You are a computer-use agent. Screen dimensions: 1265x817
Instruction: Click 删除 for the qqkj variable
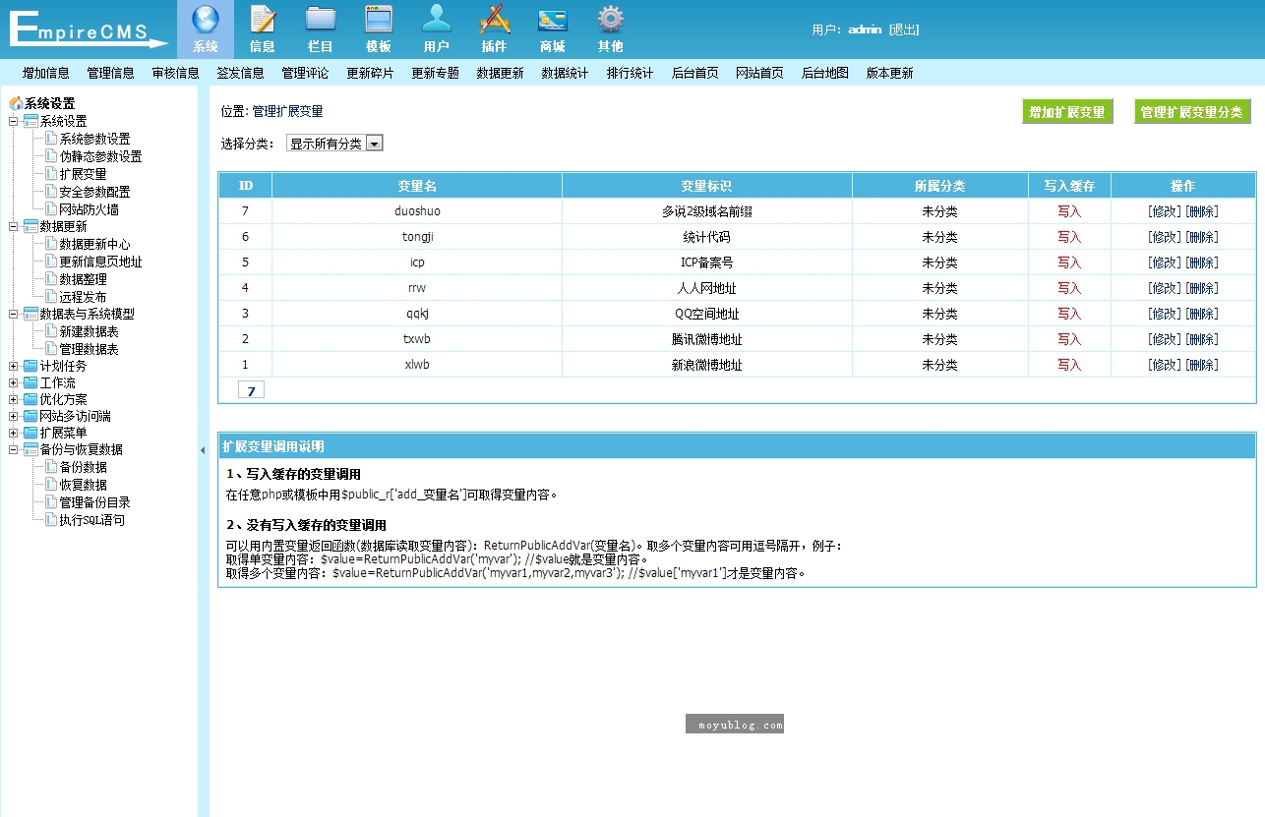tap(1201, 314)
